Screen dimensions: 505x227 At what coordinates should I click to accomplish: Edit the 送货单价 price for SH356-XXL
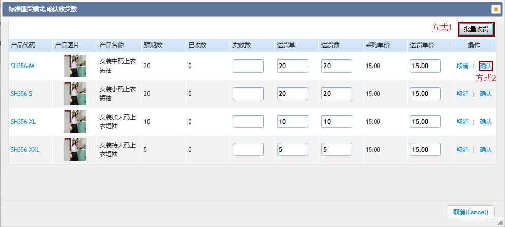[426, 149]
